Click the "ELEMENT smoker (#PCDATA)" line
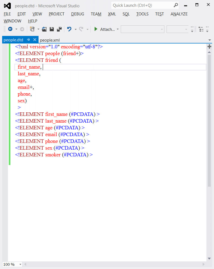 [x=54, y=155]
